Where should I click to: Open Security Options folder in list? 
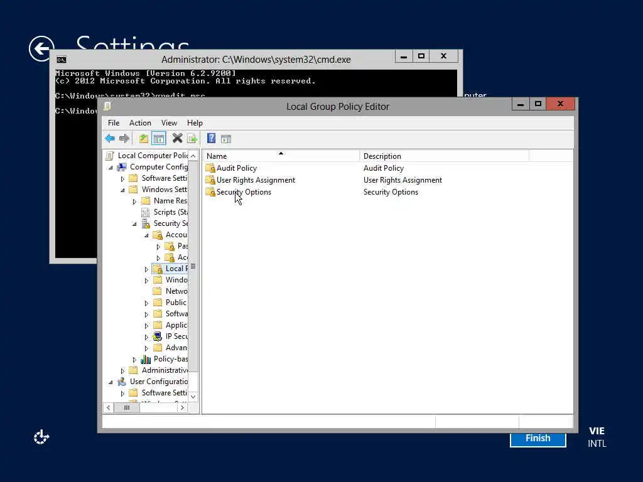click(238, 192)
